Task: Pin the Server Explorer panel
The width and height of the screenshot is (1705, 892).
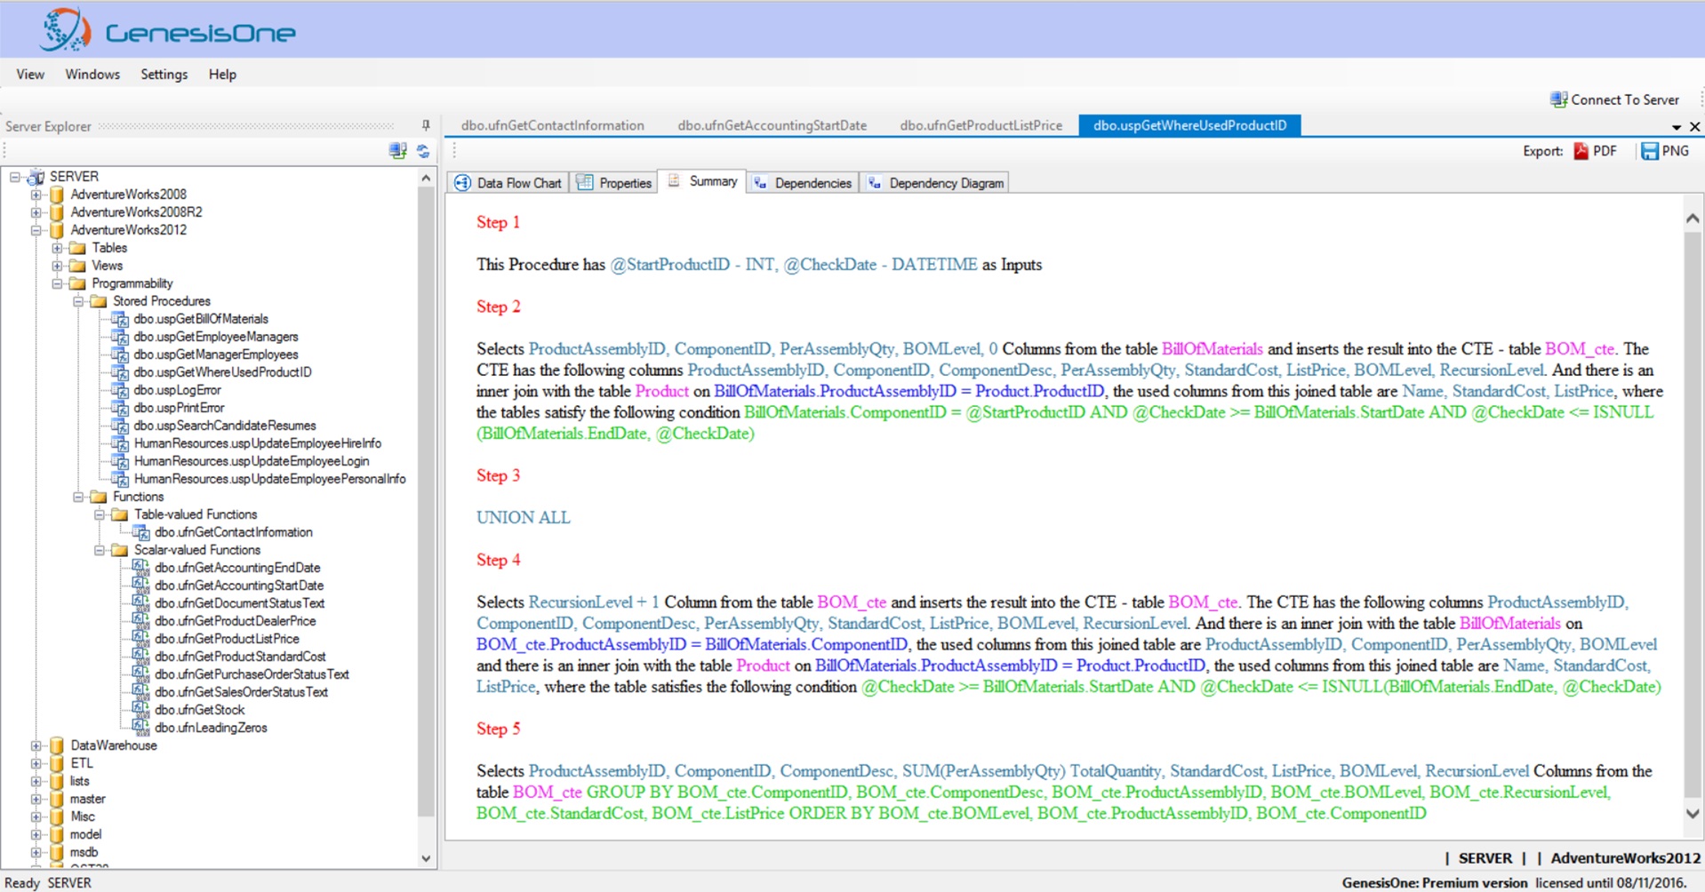Action: (x=426, y=125)
